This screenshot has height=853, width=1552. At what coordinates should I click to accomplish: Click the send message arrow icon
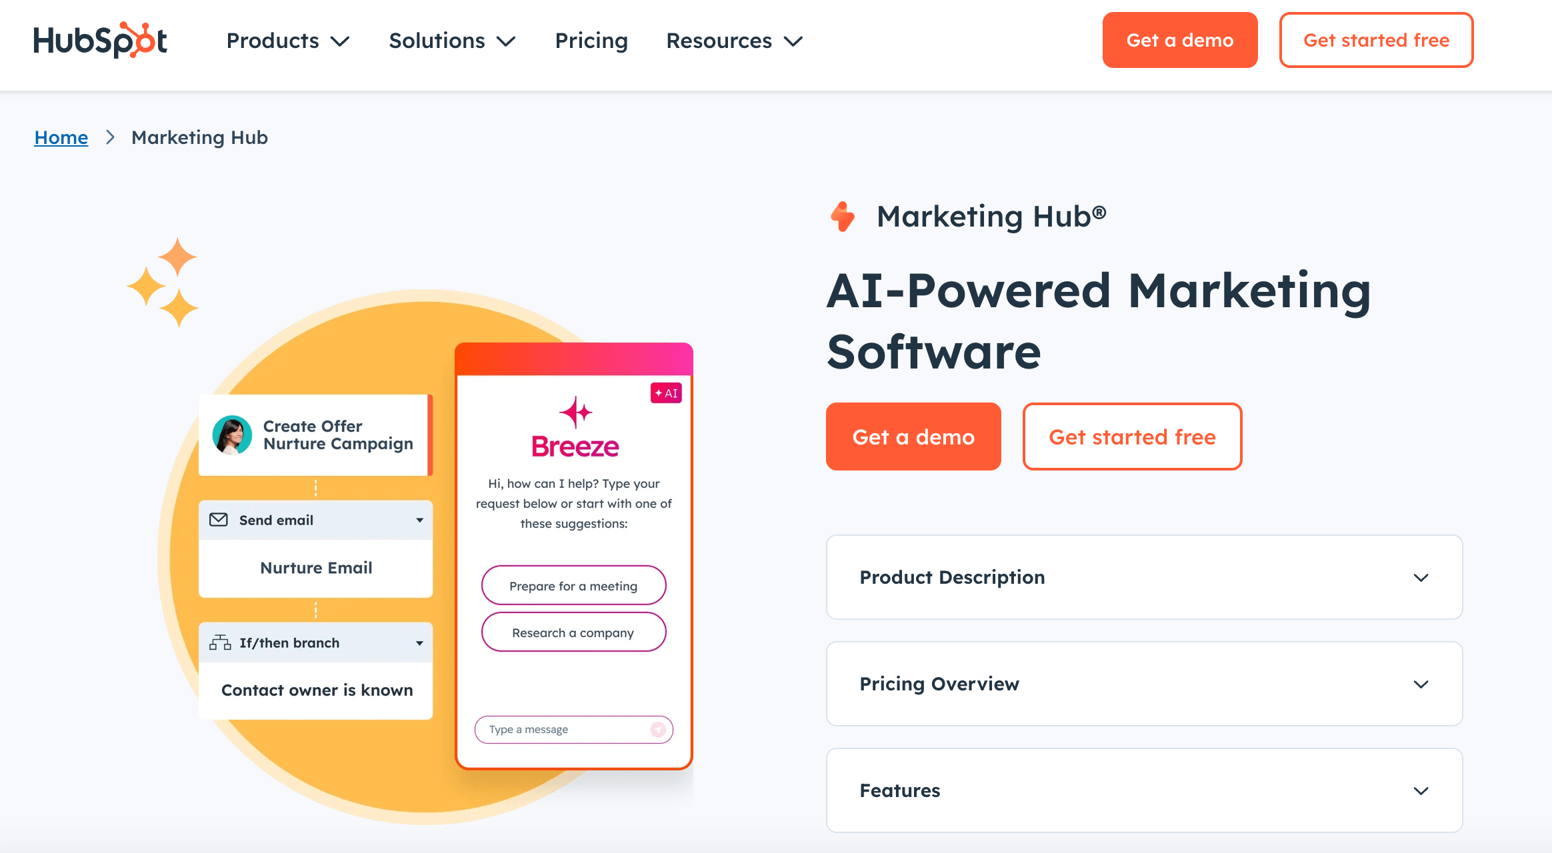coord(658,730)
